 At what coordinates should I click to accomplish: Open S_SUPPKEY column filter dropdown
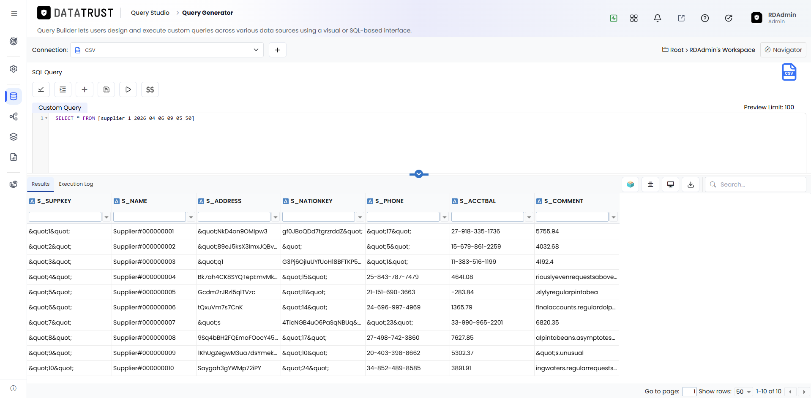(106, 217)
